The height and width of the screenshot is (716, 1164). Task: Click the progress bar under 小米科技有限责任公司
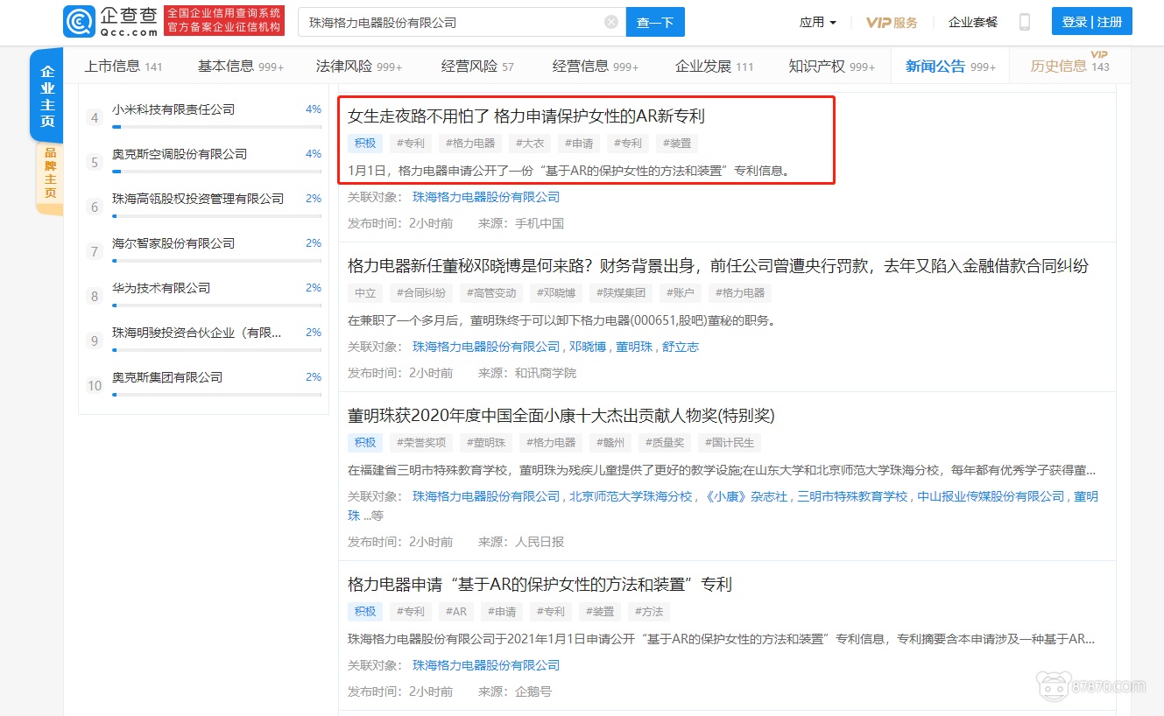pos(216,127)
